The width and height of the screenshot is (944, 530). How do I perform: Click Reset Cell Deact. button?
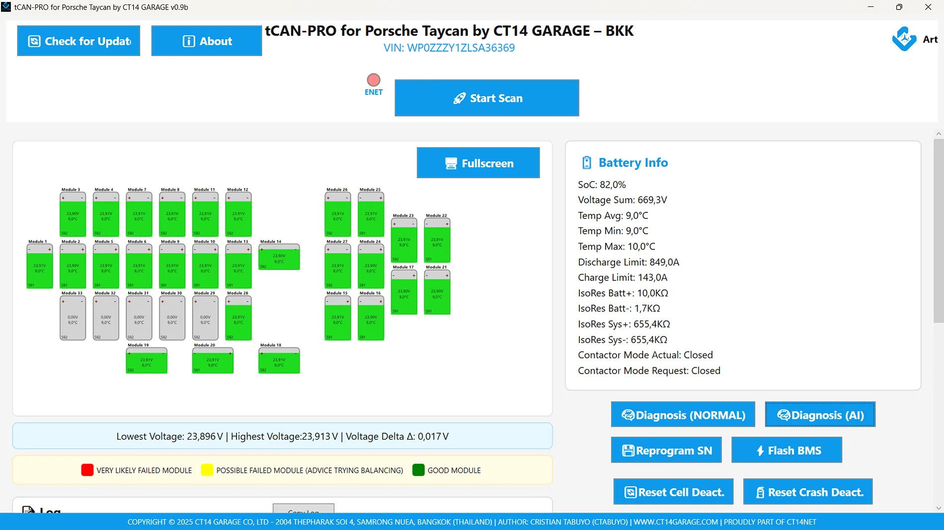[673, 491]
